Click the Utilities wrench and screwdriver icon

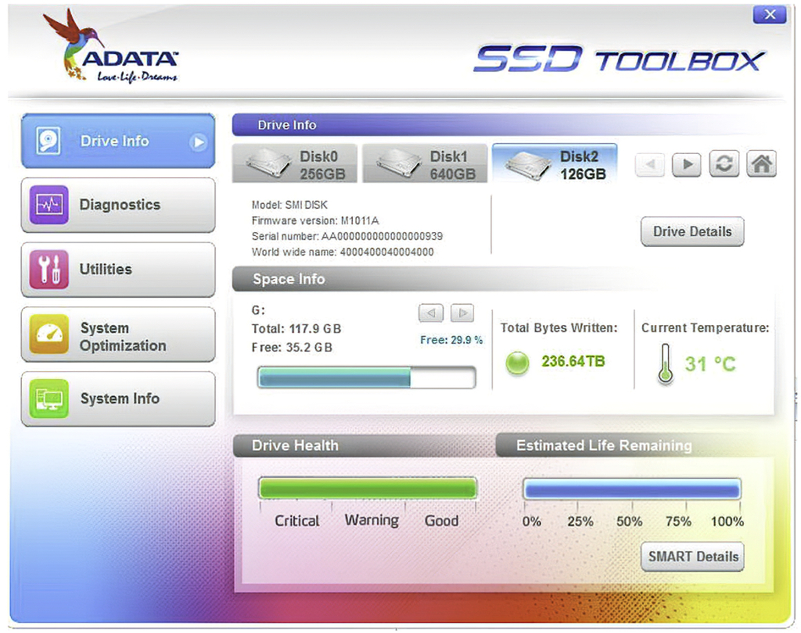pos(49,270)
